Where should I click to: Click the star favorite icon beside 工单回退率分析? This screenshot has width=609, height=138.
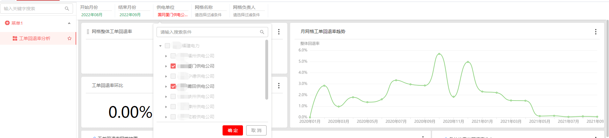(70, 38)
